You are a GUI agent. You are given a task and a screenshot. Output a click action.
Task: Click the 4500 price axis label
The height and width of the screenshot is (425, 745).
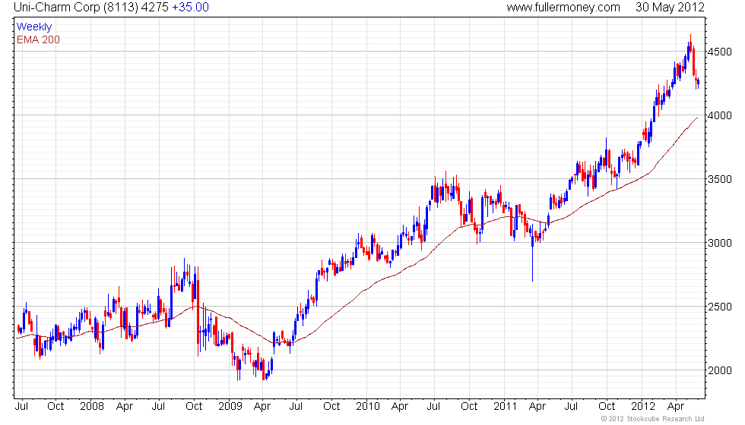pyautogui.click(x=719, y=52)
